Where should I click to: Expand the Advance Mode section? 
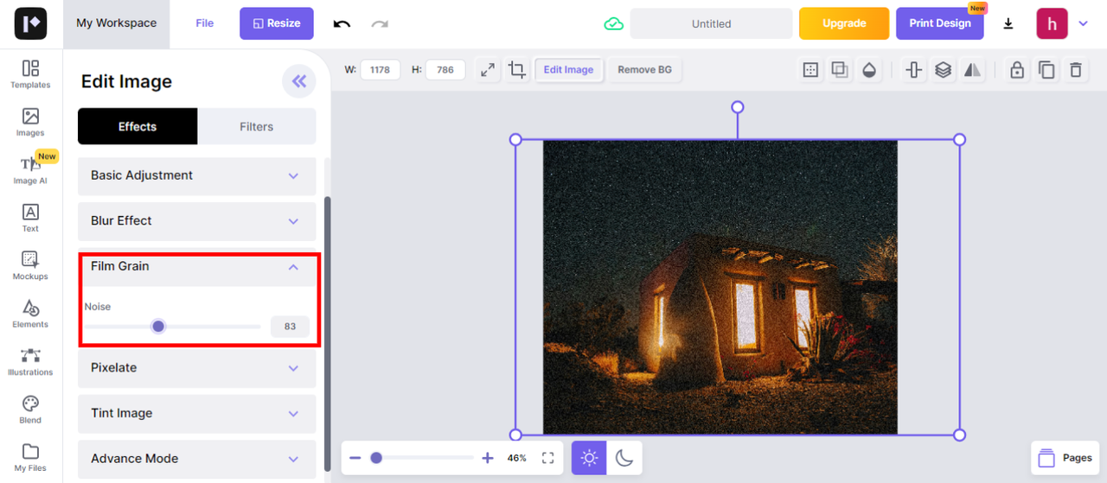[x=196, y=460]
